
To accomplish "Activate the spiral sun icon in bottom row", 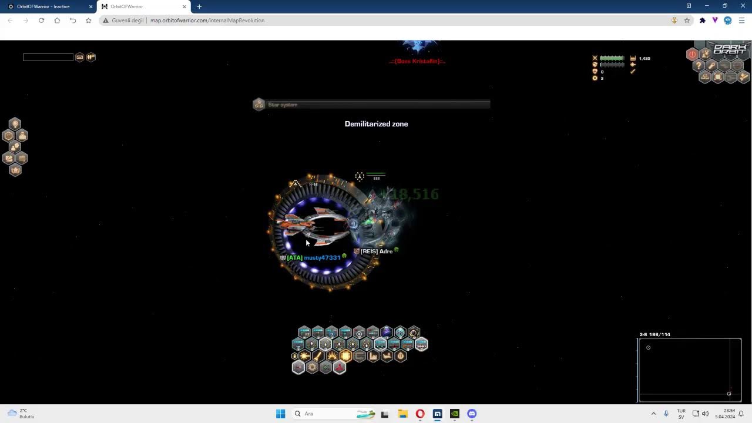I will [312, 367].
